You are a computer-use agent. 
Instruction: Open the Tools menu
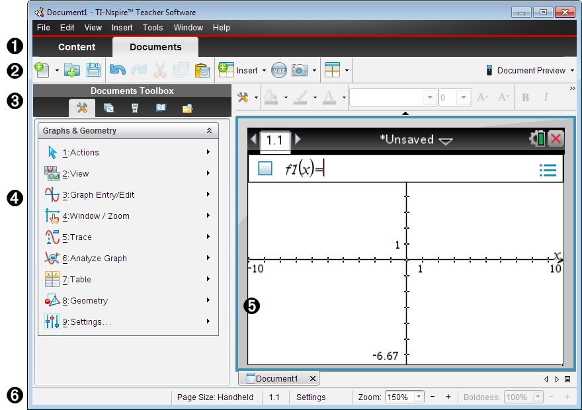(x=153, y=28)
